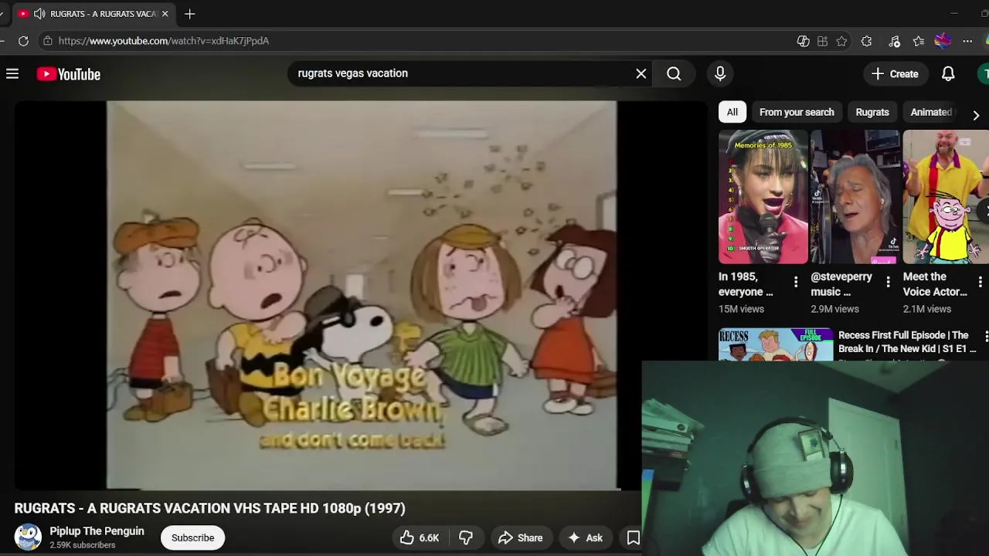
Task: Subscribe to Piplup The Penguin
Action: [192, 537]
